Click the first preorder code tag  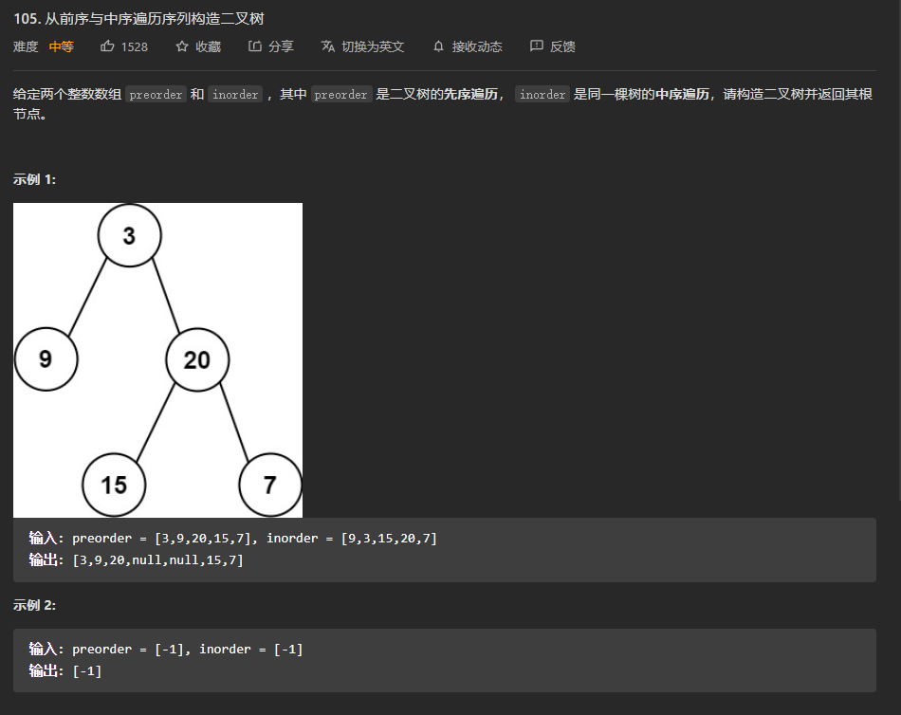coord(156,94)
